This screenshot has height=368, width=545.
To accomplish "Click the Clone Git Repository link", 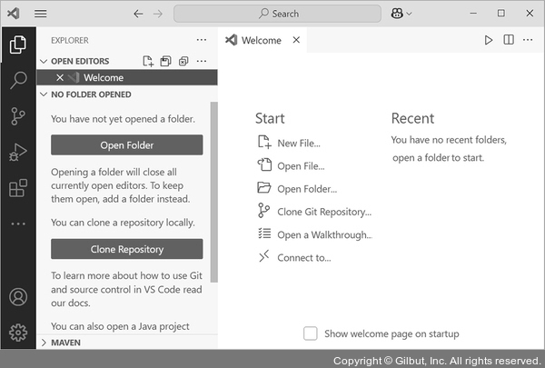I will [323, 212].
